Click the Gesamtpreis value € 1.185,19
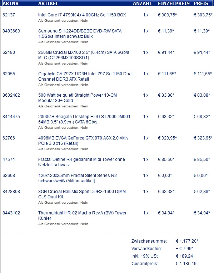214x274 pixels. (186, 263)
